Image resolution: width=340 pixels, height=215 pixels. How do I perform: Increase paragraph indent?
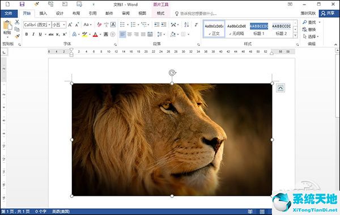(x=164, y=24)
